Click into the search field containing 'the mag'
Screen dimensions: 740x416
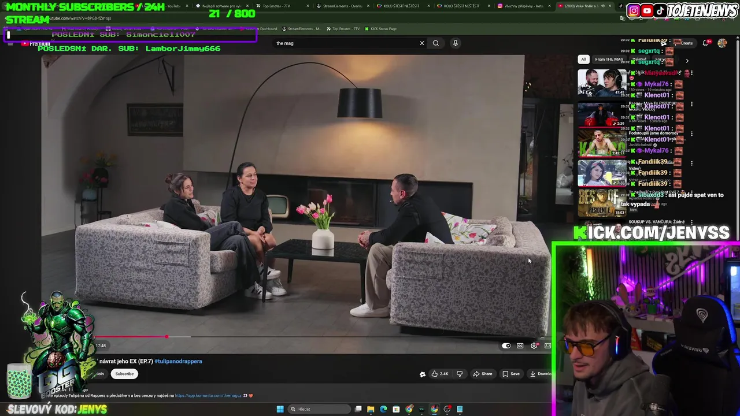point(346,43)
